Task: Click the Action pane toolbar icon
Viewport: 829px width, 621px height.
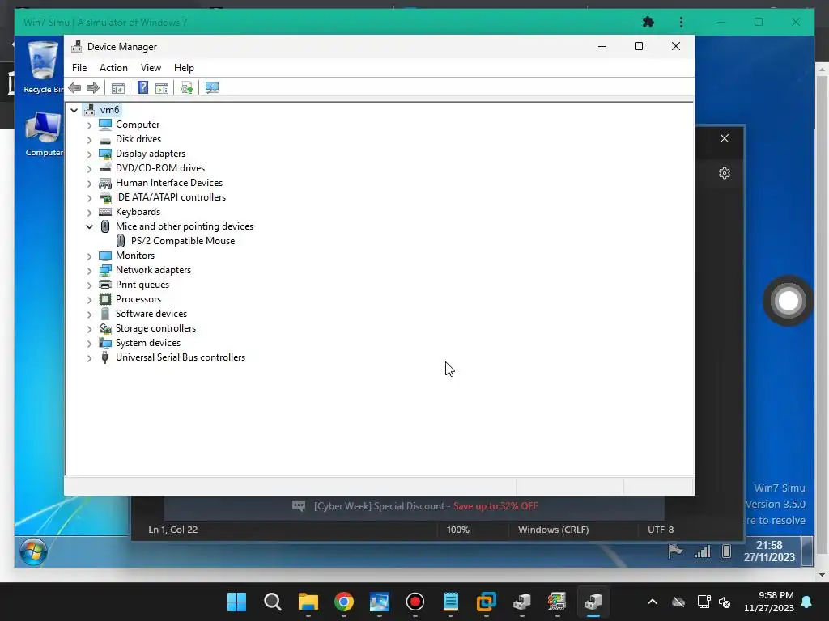Action: 162,87
